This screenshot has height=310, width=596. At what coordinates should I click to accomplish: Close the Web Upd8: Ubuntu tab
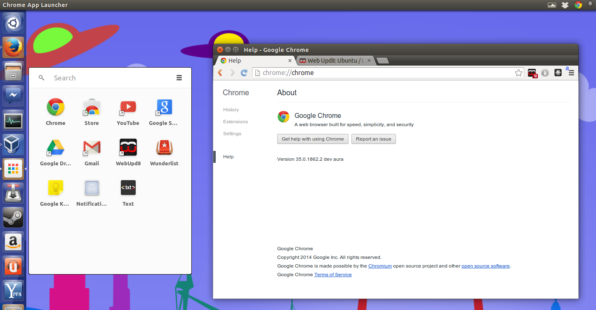(369, 61)
